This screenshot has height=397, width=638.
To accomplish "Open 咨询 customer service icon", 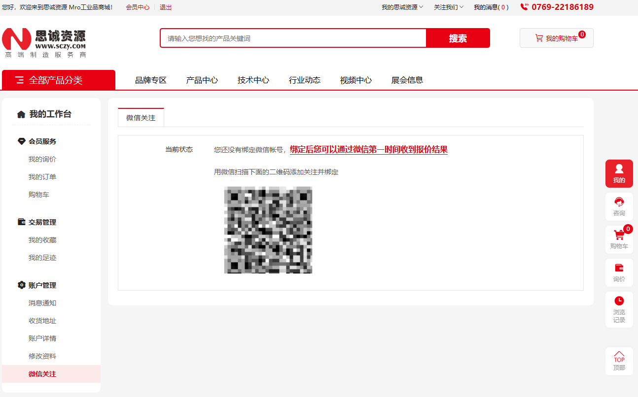I will click(x=619, y=206).
